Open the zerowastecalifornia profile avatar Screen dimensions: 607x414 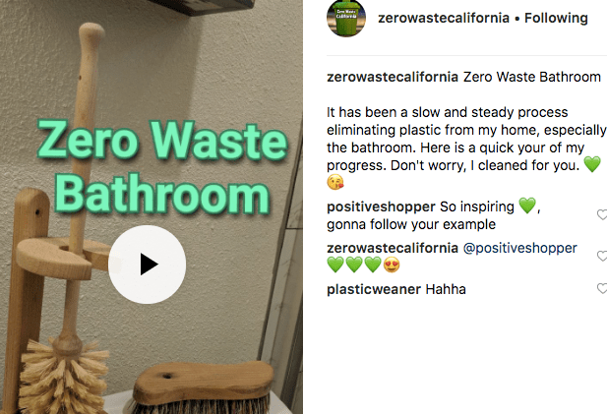[346, 18]
